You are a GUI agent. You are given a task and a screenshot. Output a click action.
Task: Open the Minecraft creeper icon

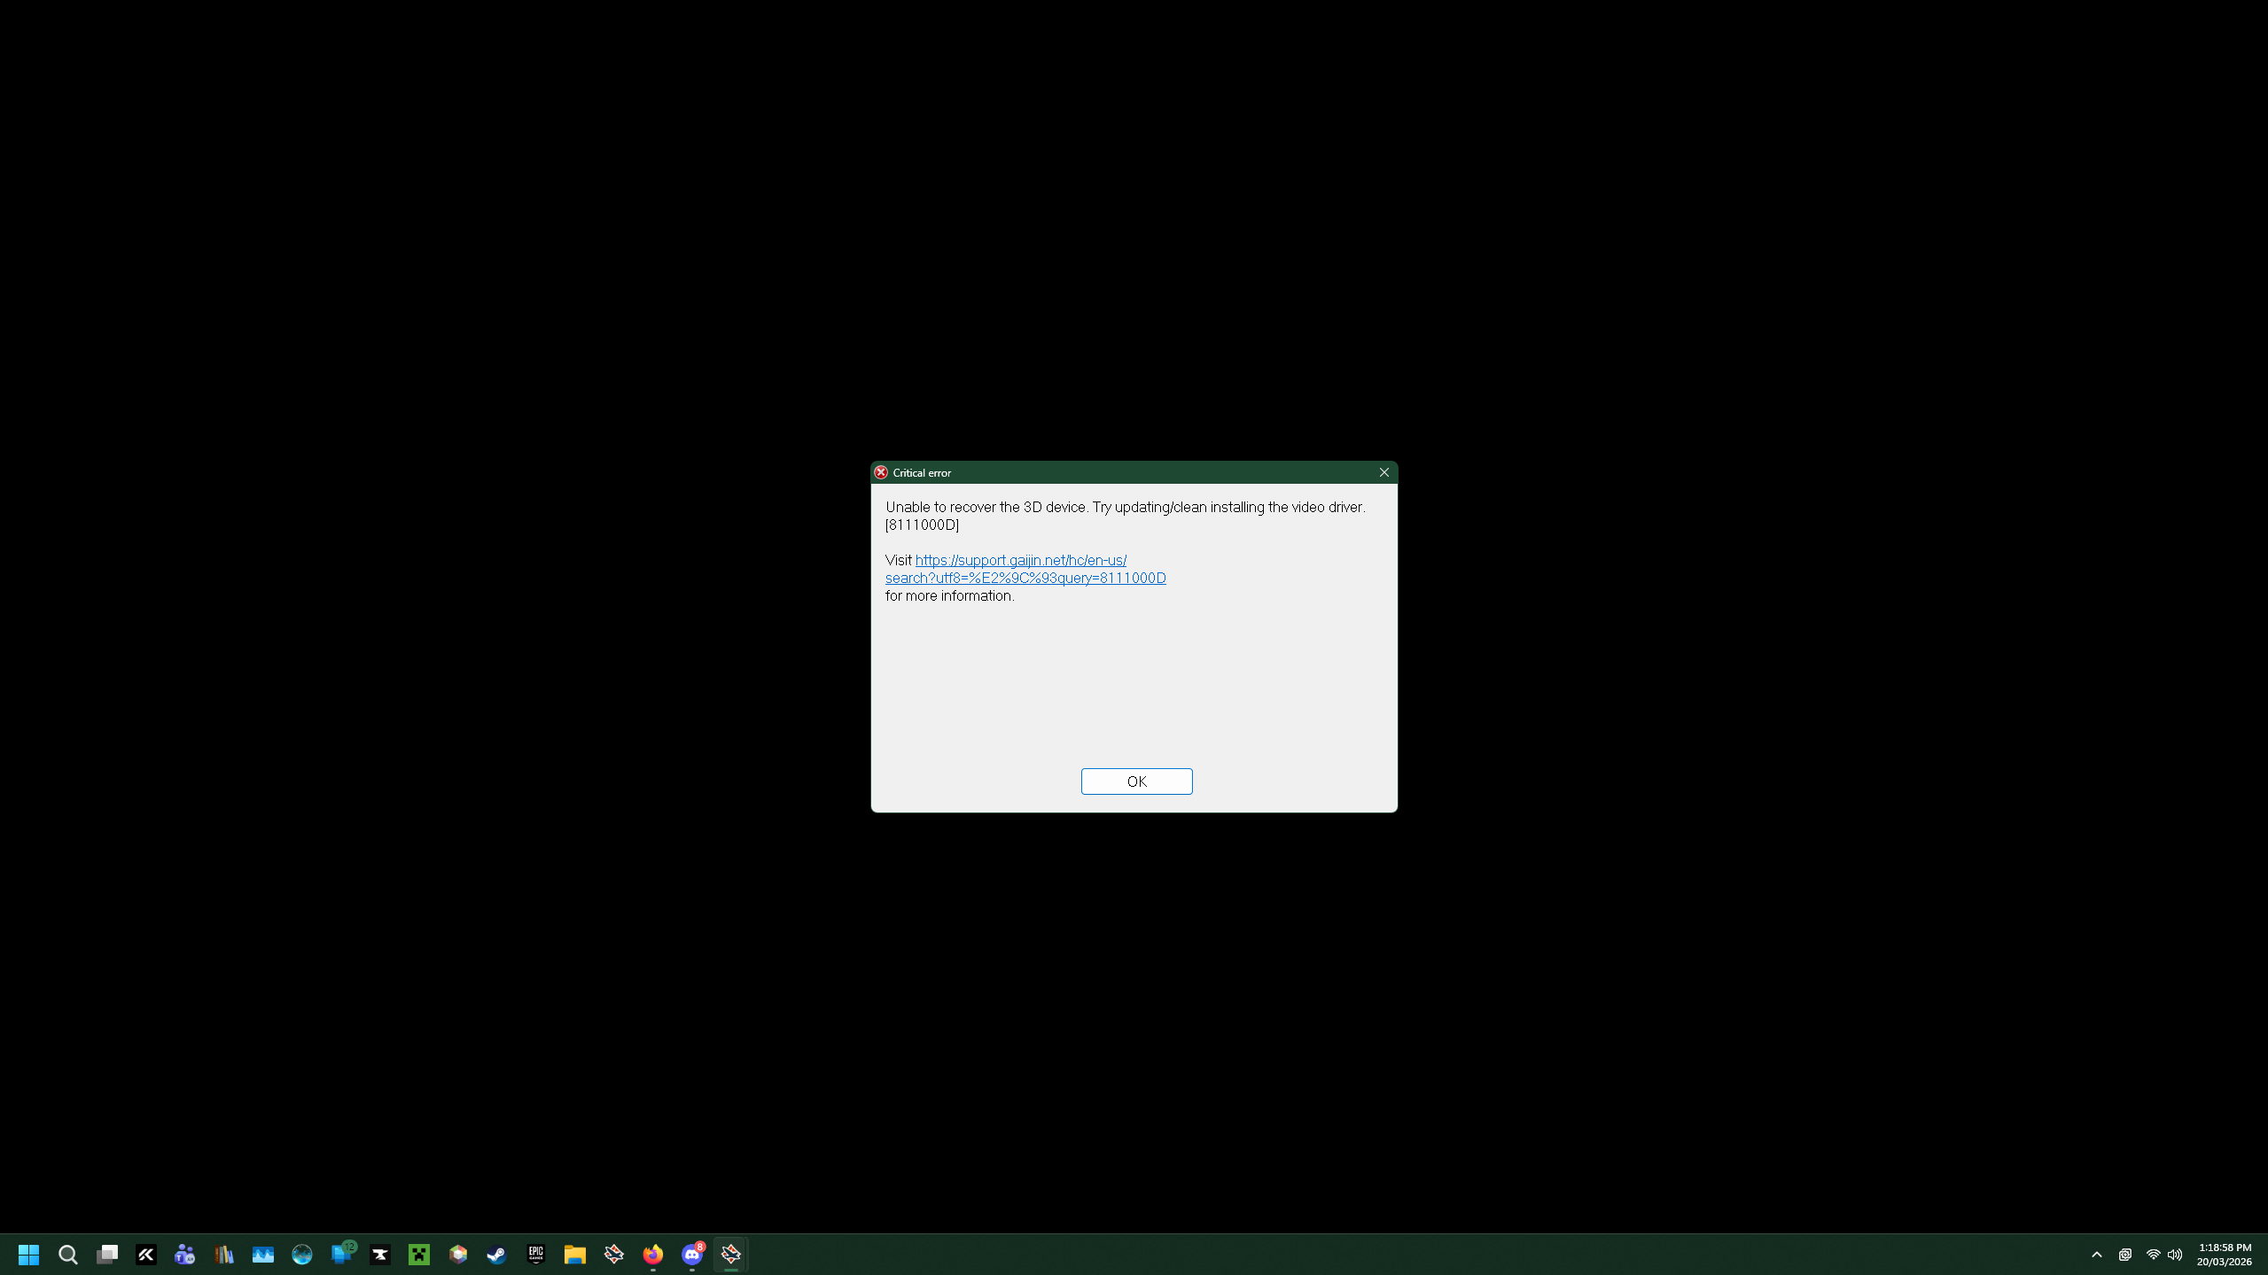pyautogui.click(x=419, y=1254)
